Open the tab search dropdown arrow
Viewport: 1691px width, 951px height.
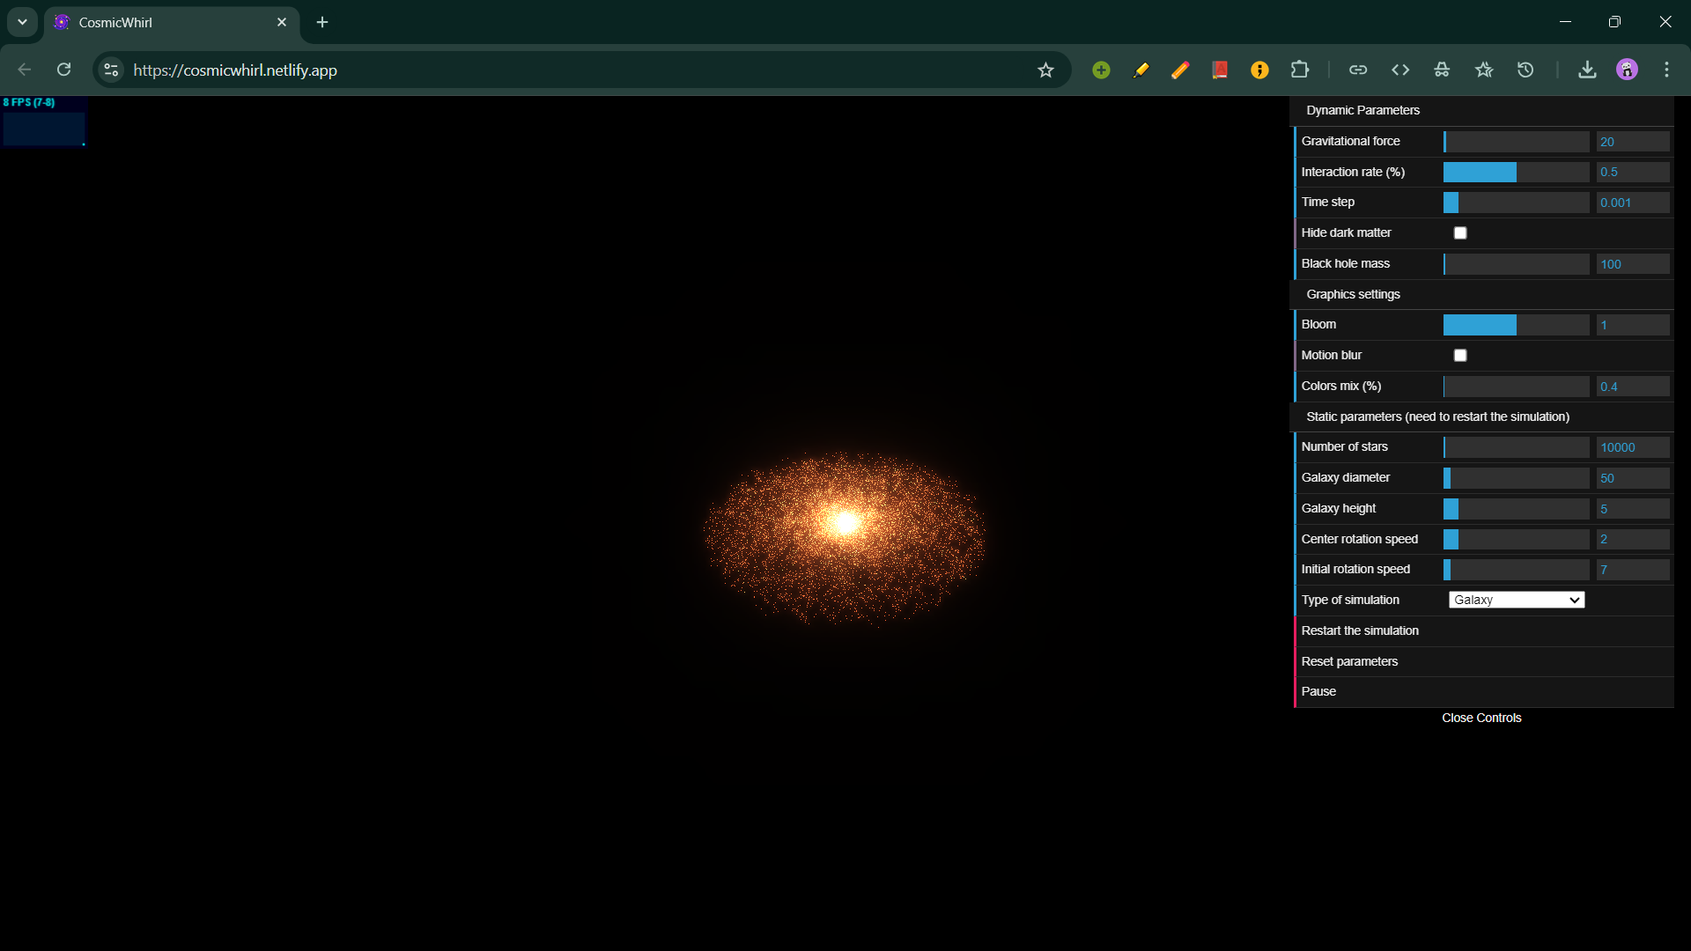point(22,22)
